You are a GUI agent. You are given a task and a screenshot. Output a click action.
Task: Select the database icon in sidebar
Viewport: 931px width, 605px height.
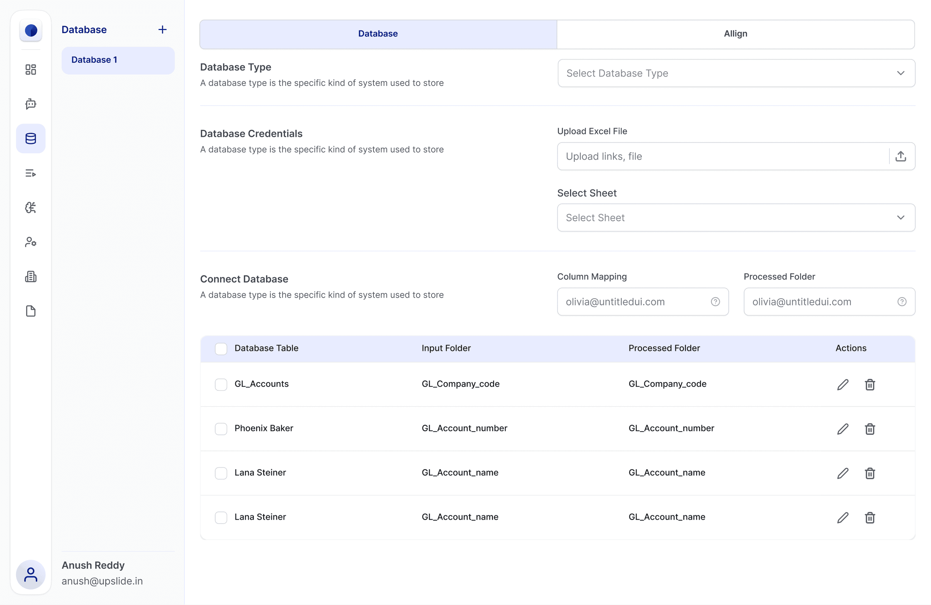pyautogui.click(x=30, y=139)
